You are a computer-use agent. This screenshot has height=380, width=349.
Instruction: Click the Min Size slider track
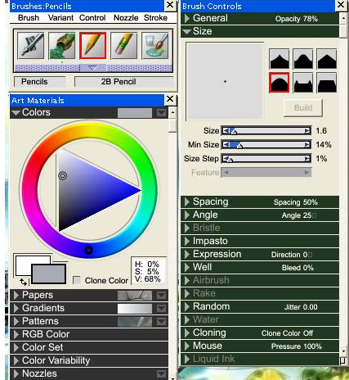tap(266, 144)
